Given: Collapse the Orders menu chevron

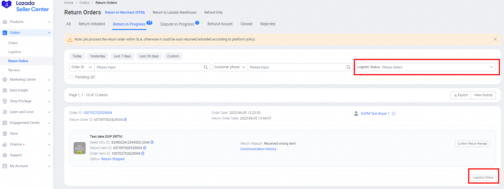Looking at the screenshot, I should pyautogui.click(x=49, y=33).
